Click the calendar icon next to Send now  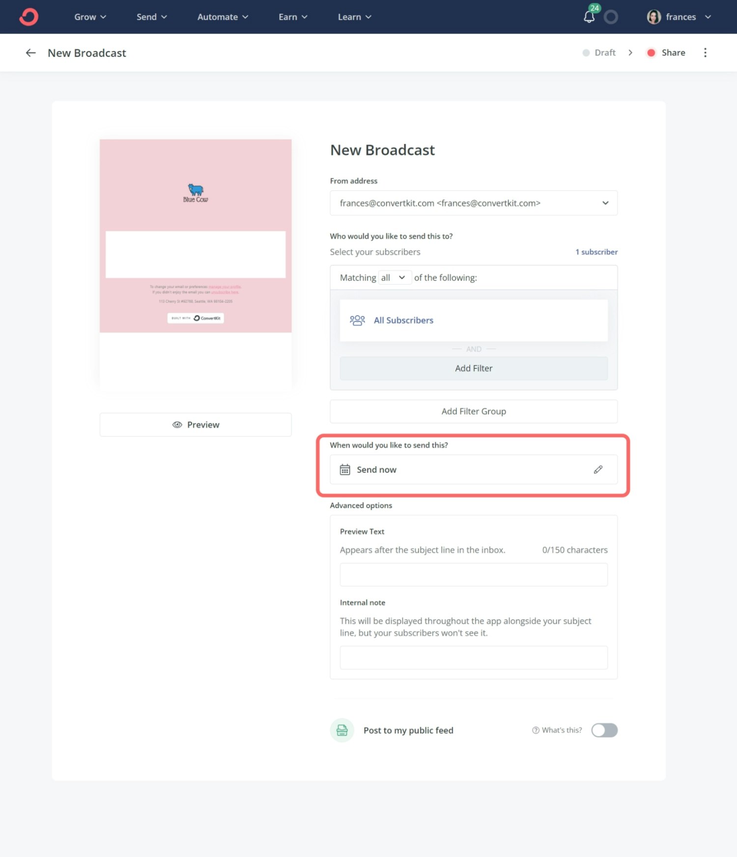pyautogui.click(x=345, y=470)
